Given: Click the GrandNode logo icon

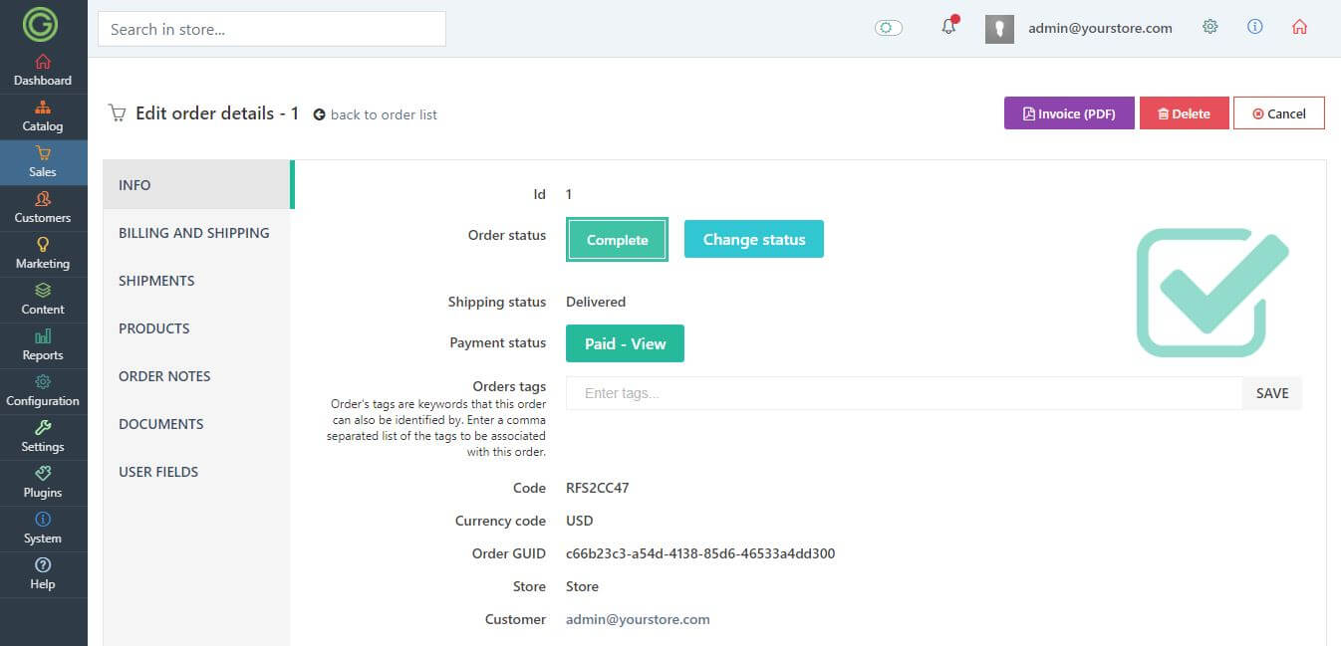Looking at the screenshot, I should pyautogui.click(x=41, y=24).
